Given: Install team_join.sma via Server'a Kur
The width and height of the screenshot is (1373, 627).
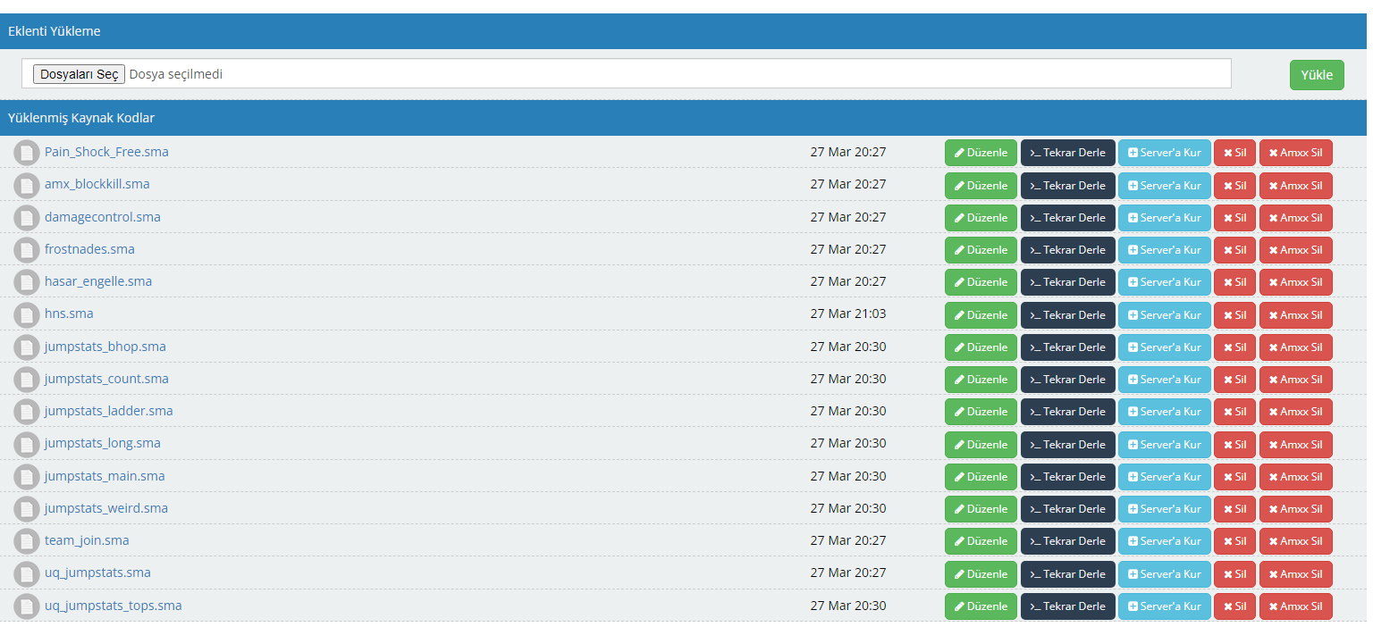Looking at the screenshot, I should tap(1165, 541).
